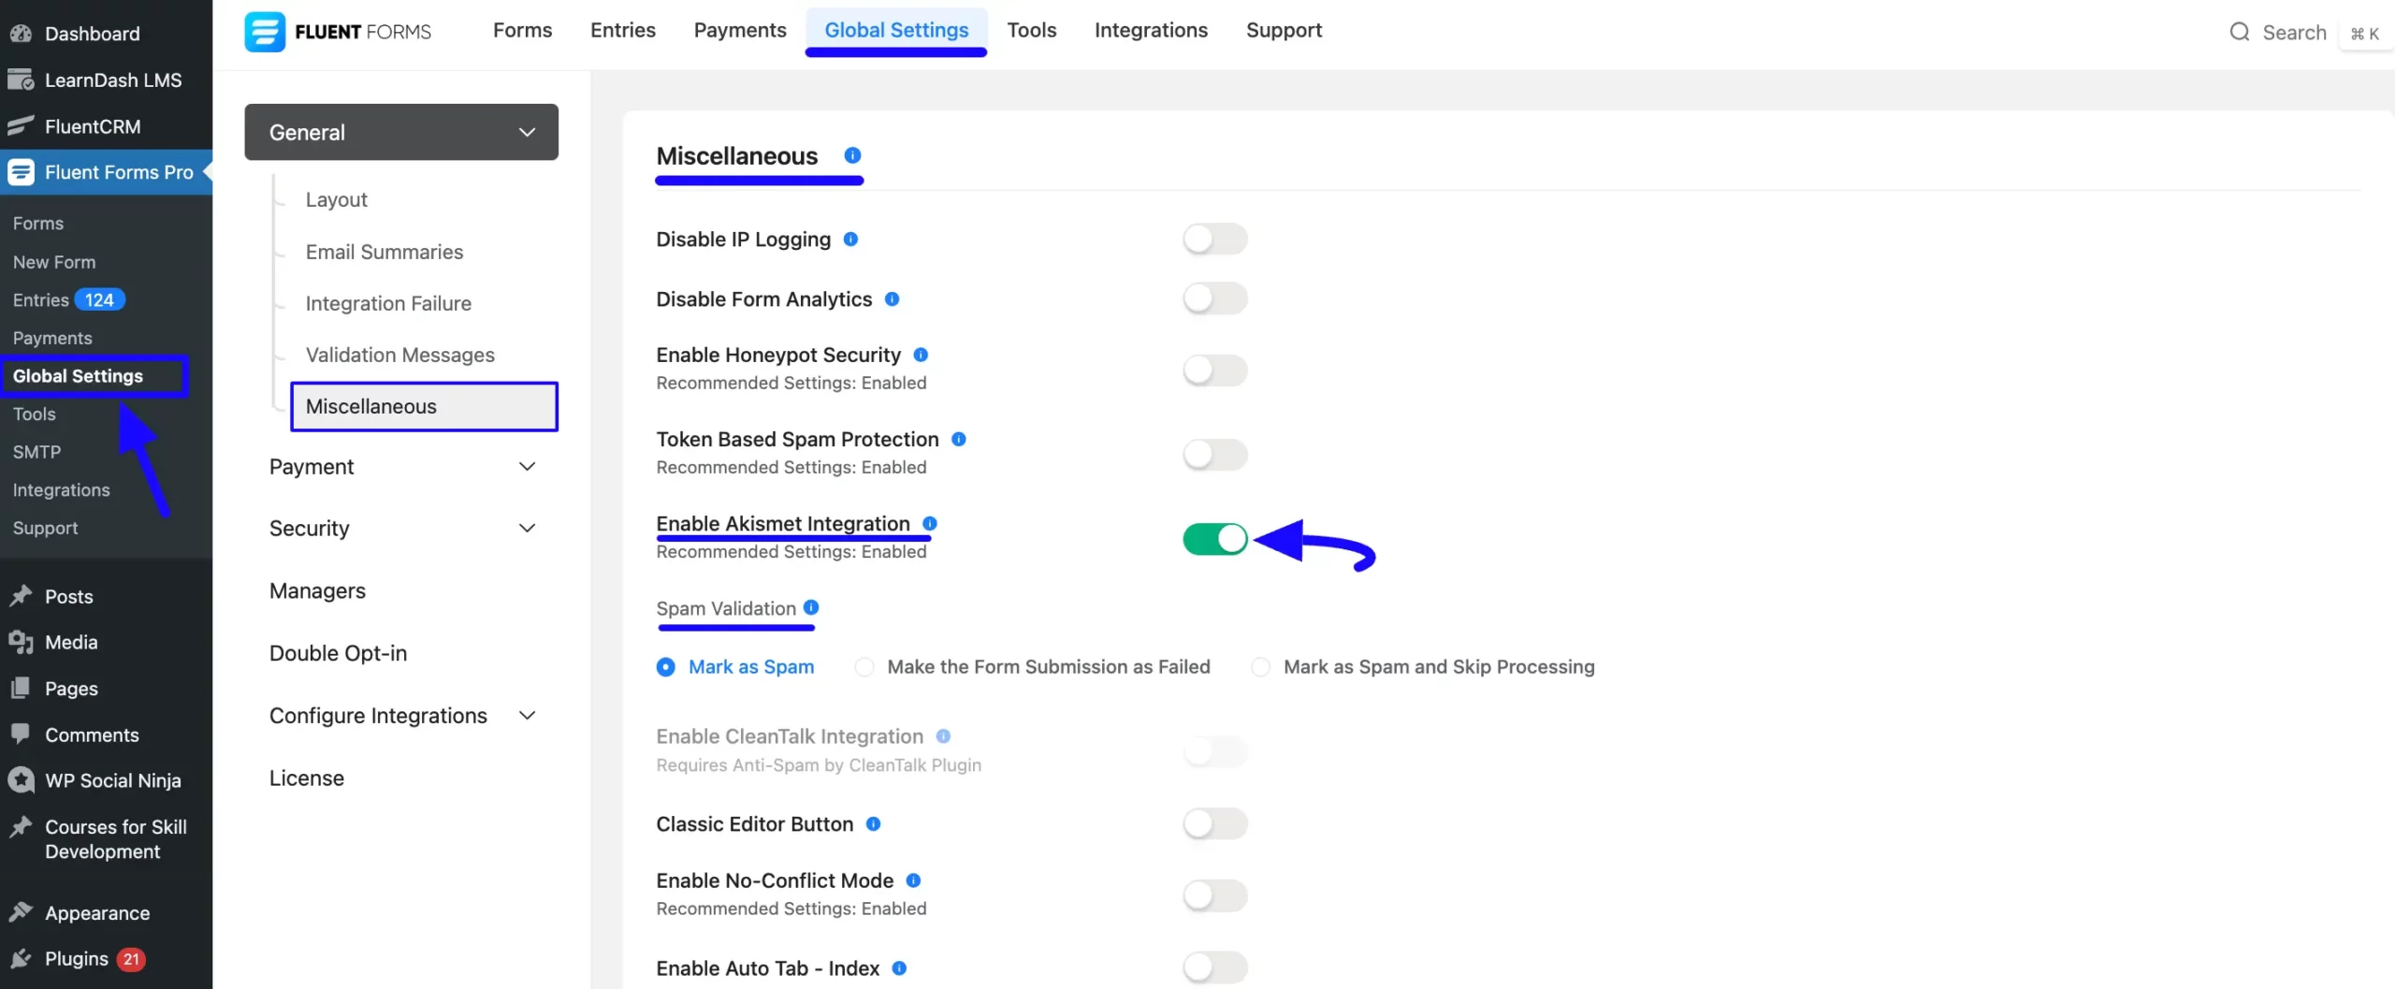Click the Pages sidebar icon

[21, 689]
